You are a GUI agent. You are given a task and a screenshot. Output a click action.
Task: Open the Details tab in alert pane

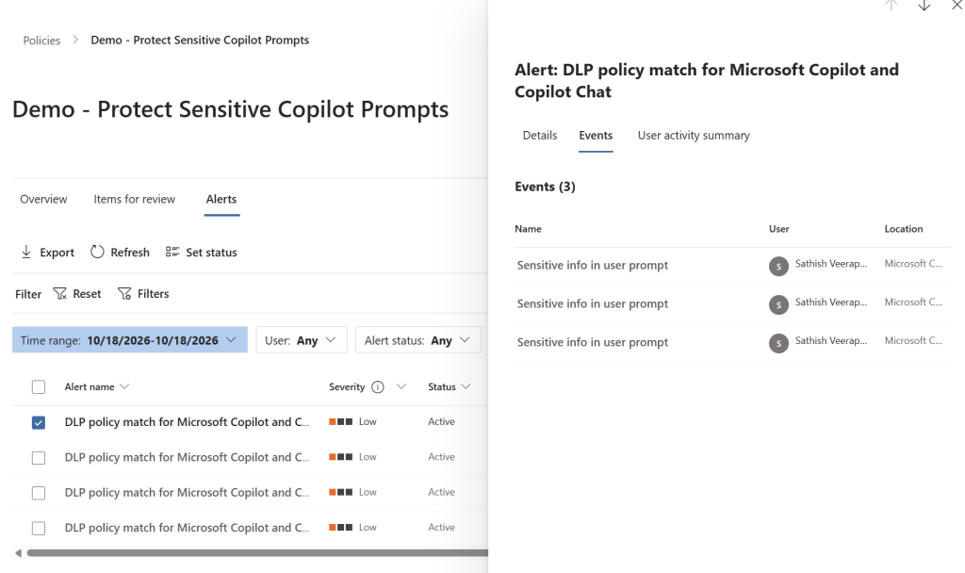540,136
